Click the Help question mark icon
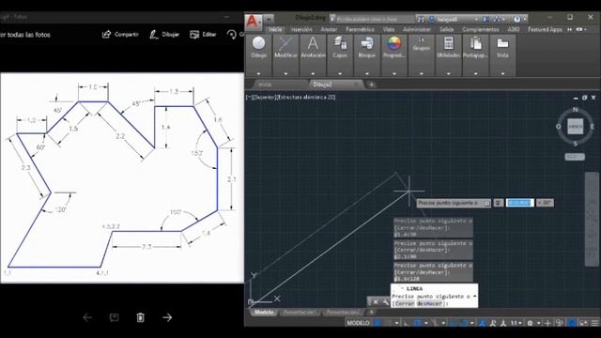The width and height of the screenshot is (601, 338). (x=516, y=19)
